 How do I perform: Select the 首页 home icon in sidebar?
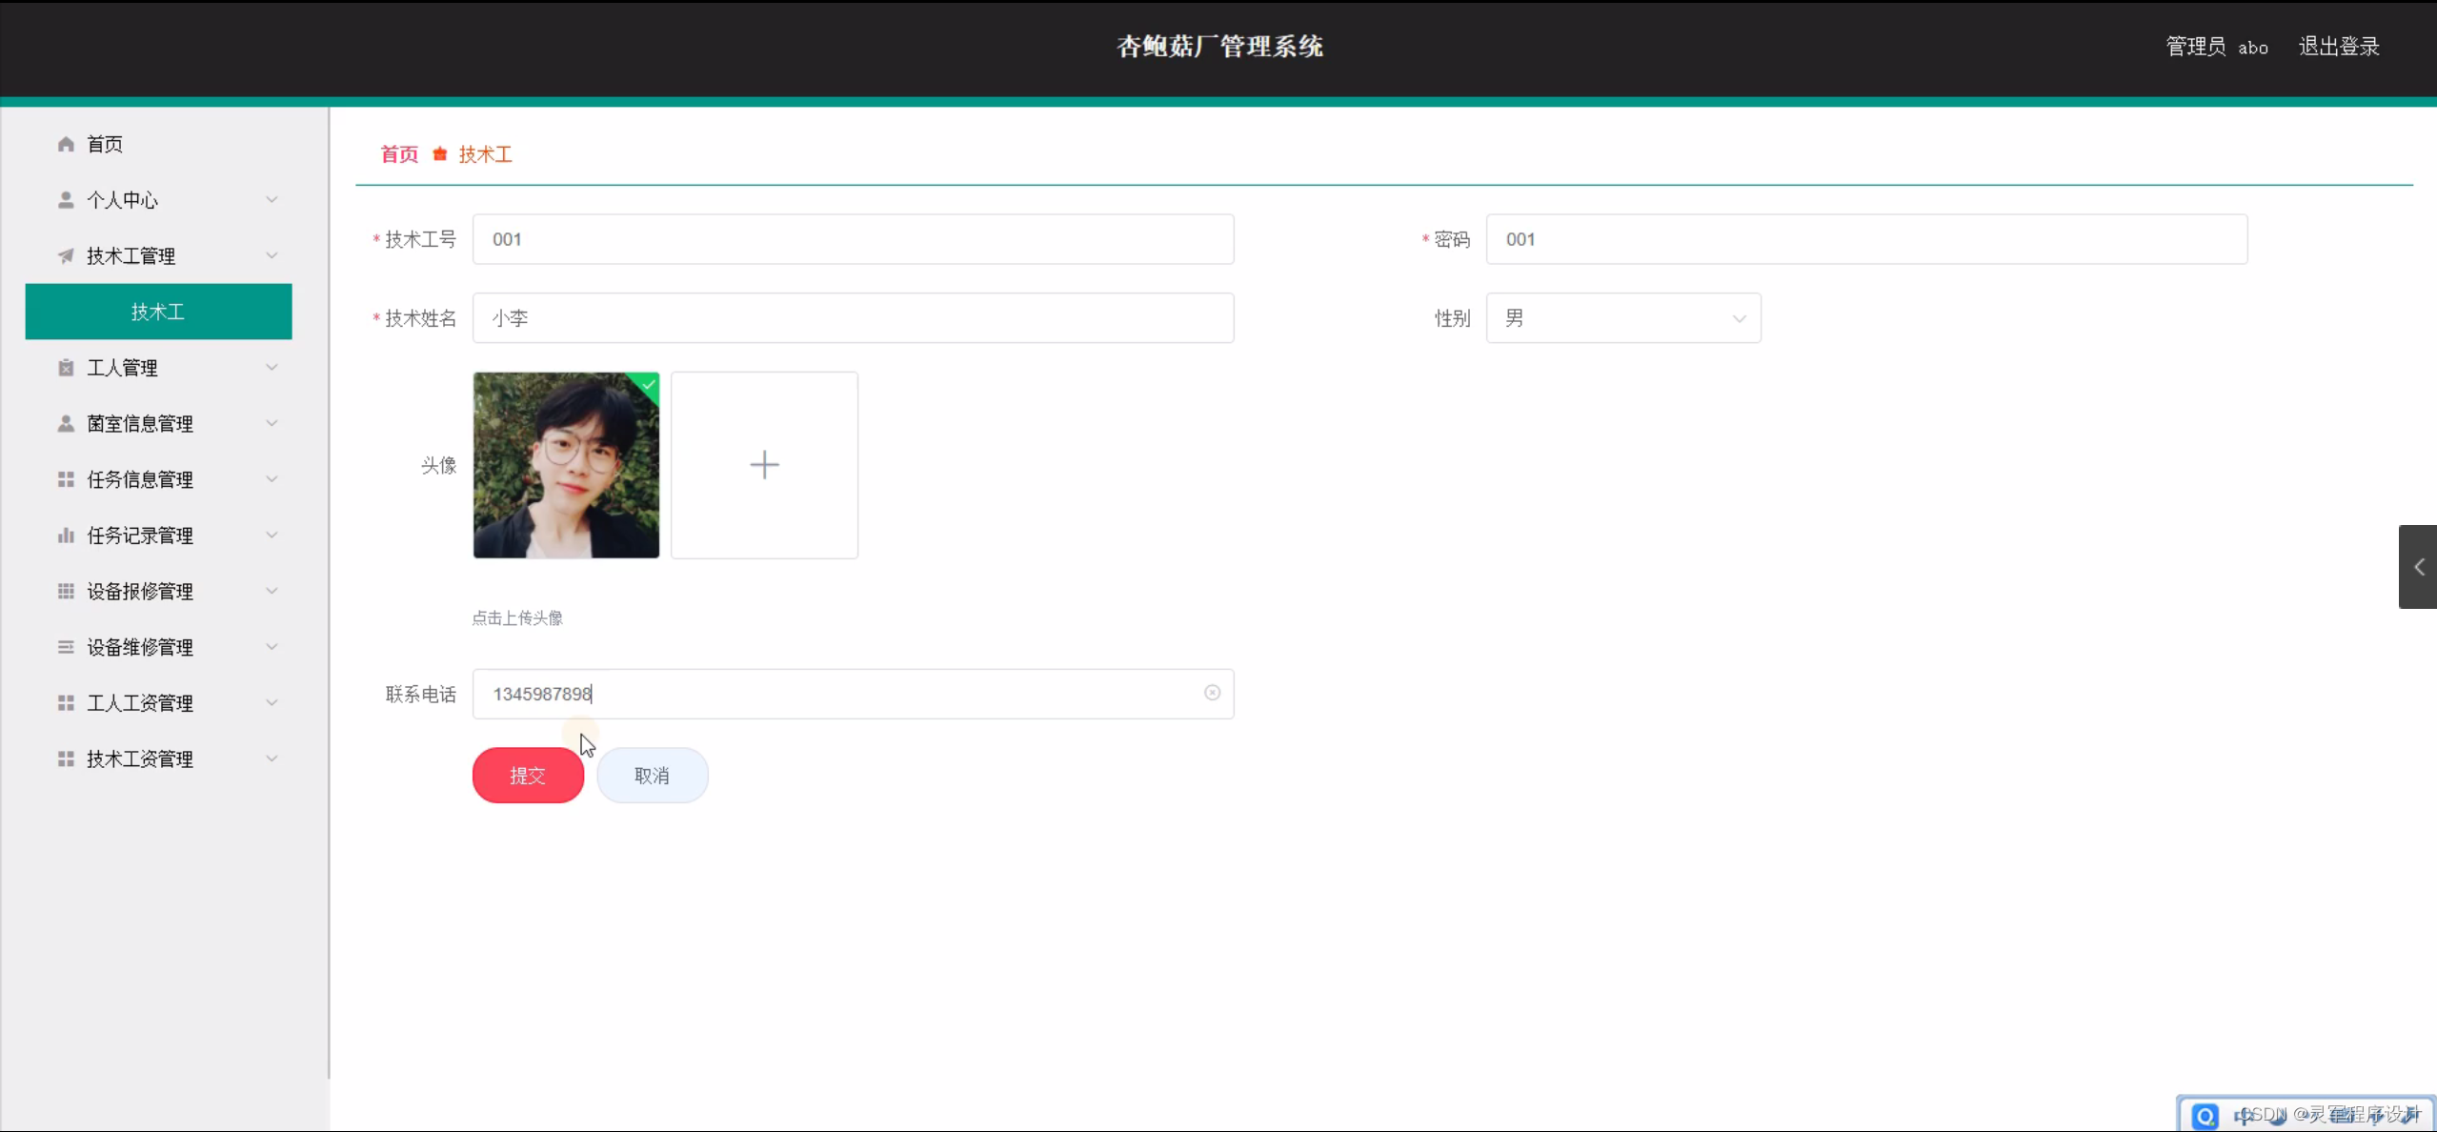65,143
